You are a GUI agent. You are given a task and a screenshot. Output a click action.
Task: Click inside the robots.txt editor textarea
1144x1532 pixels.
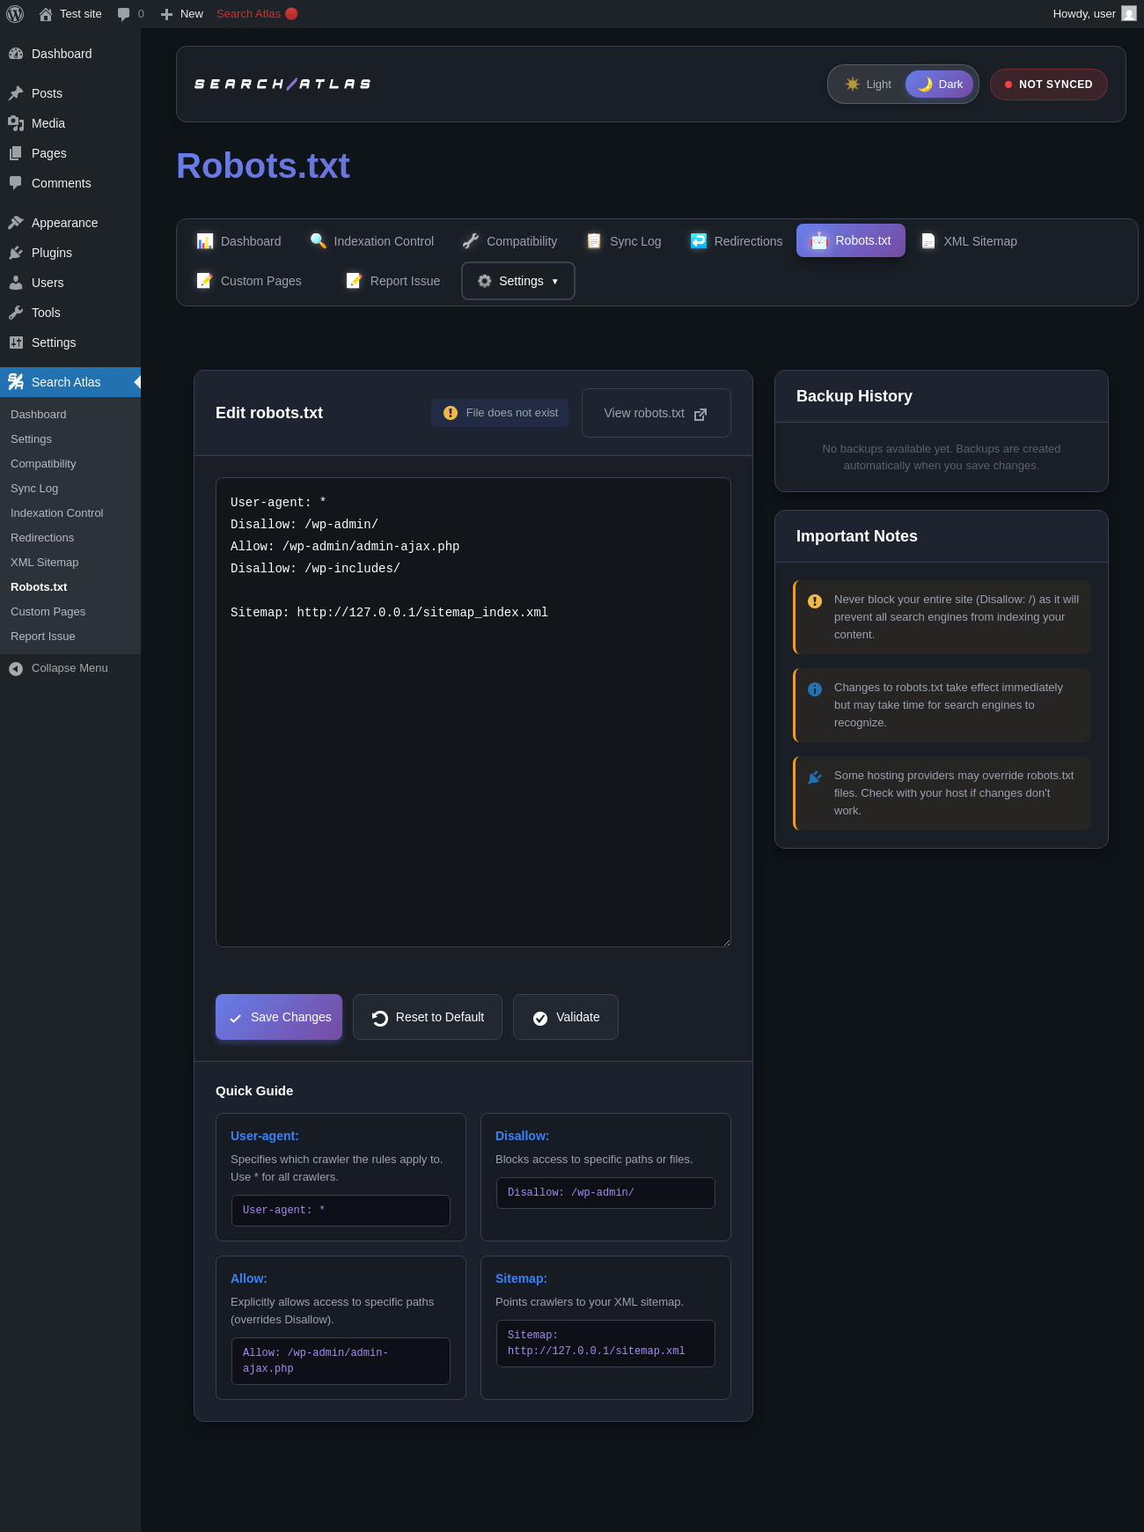pyautogui.click(x=473, y=712)
